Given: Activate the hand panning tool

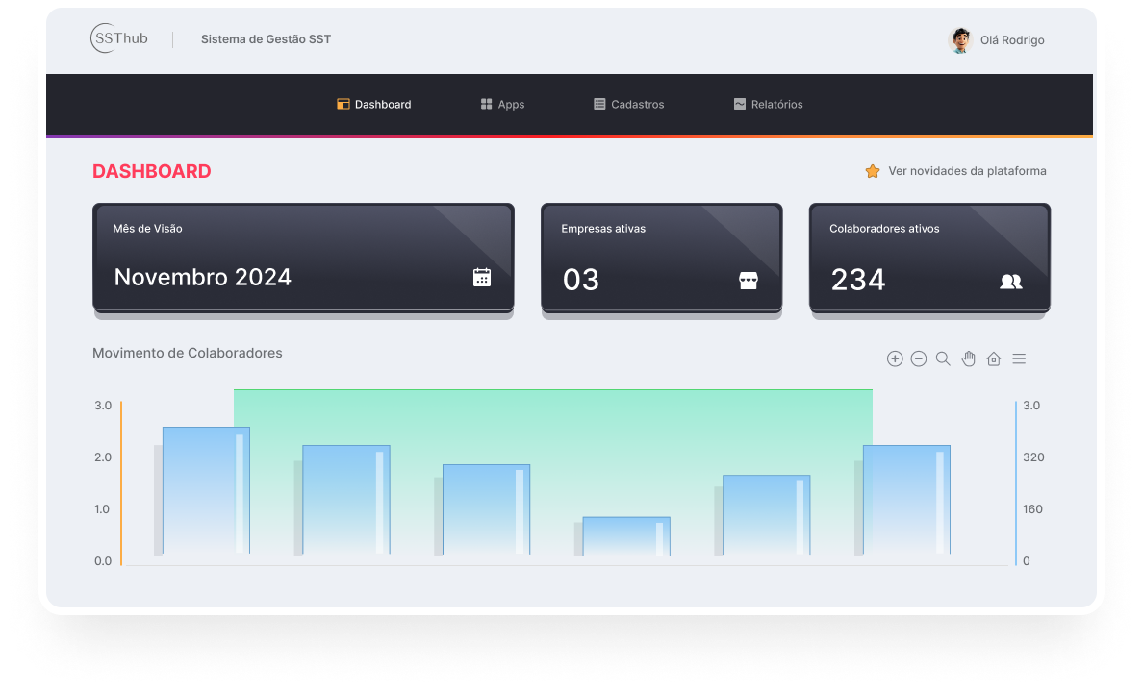Looking at the screenshot, I should coord(969,358).
